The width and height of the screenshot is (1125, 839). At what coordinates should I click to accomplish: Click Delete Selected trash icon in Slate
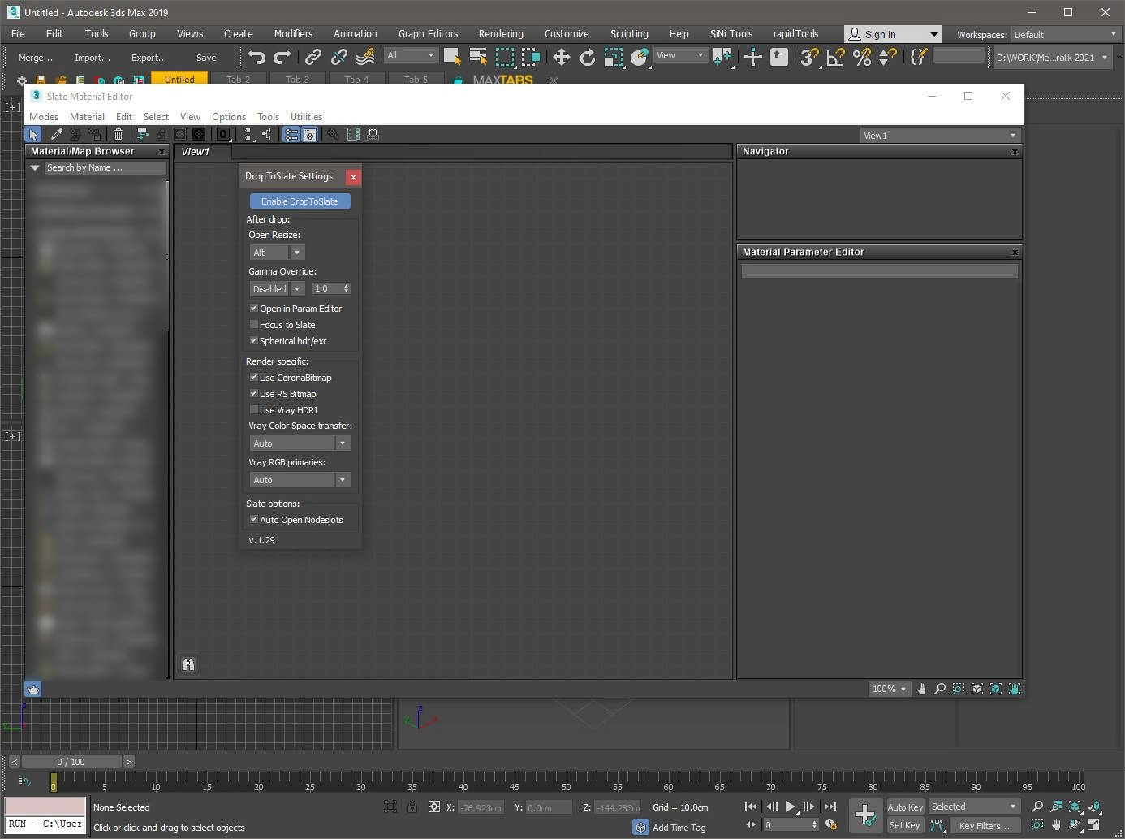(119, 134)
